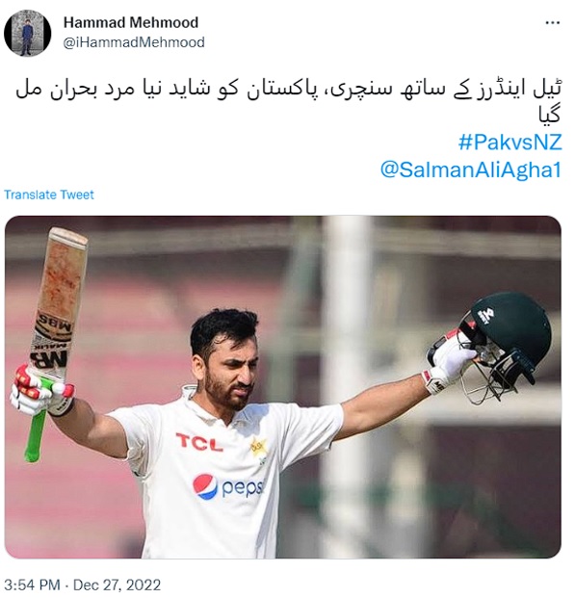Image resolution: width=575 pixels, height=598 pixels.
Task: Click the Translate Tweet link
Action: tap(49, 195)
